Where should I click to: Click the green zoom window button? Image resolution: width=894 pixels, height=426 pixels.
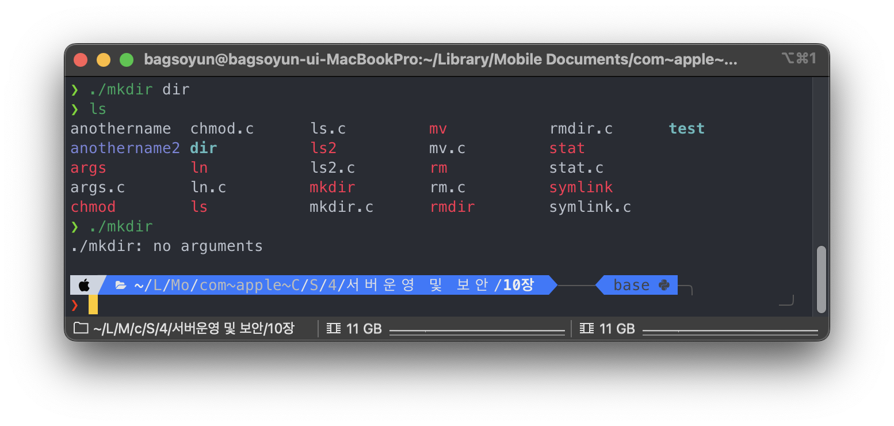[127, 59]
